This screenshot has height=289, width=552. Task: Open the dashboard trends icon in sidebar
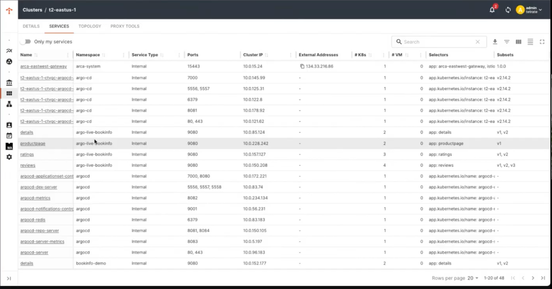(9, 51)
